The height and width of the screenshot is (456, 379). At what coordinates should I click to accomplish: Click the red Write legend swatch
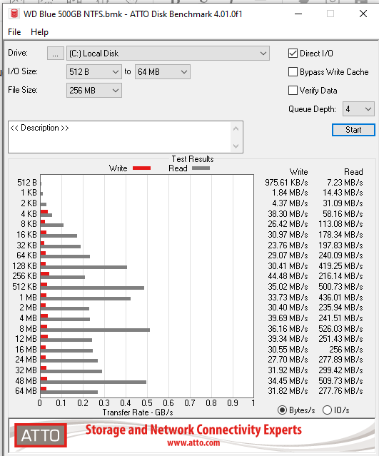pyautogui.click(x=141, y=168)
